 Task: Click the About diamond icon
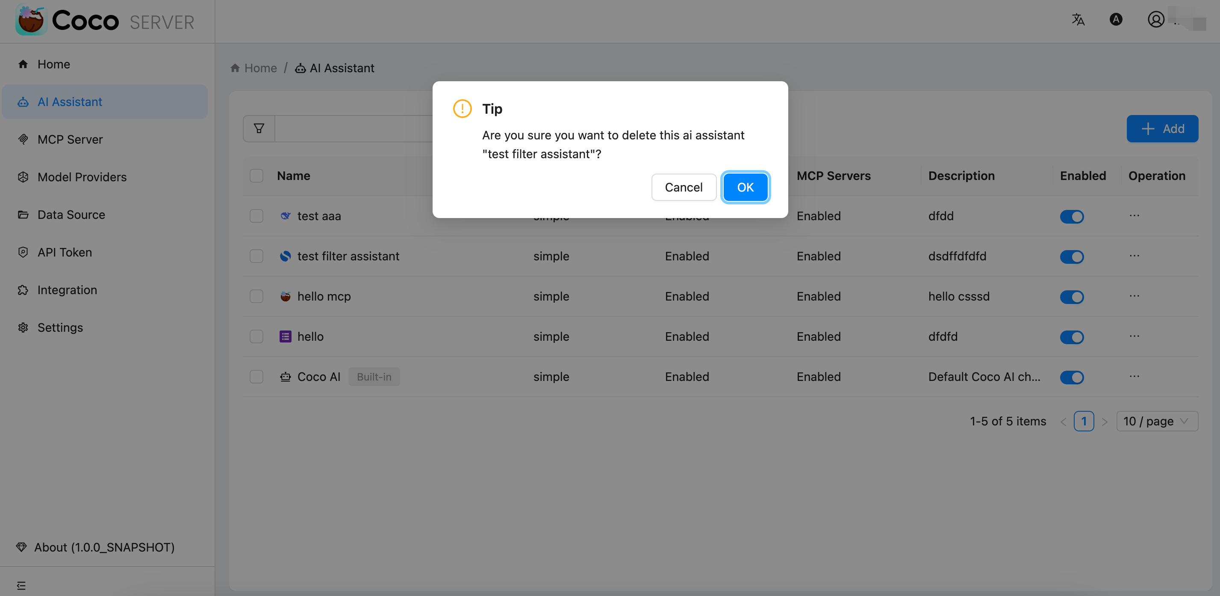[21, 547]
